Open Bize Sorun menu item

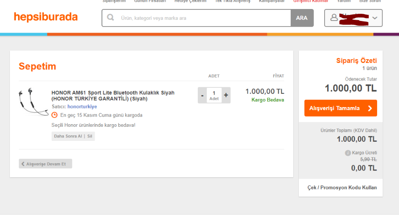click(x=370, y=1)
